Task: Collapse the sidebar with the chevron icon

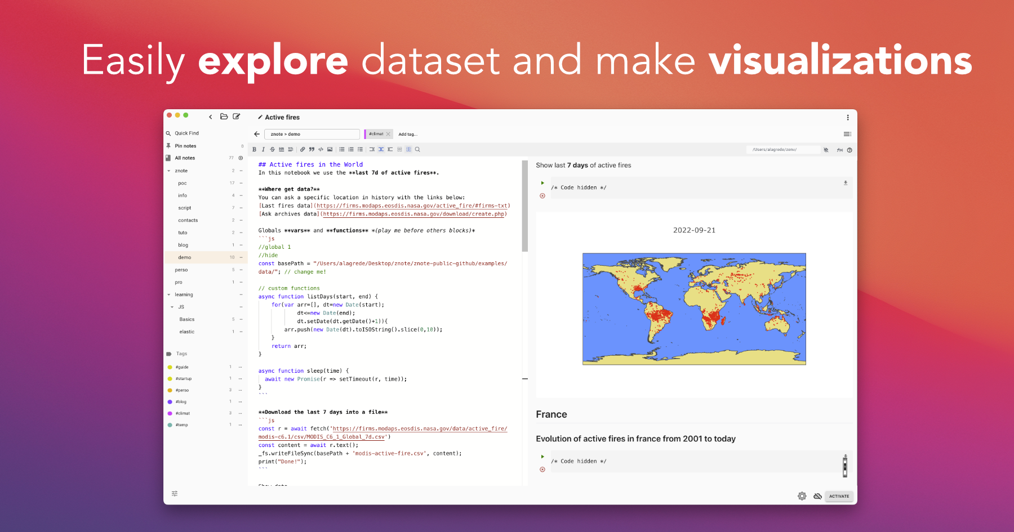Action: (x=211, y=117)
